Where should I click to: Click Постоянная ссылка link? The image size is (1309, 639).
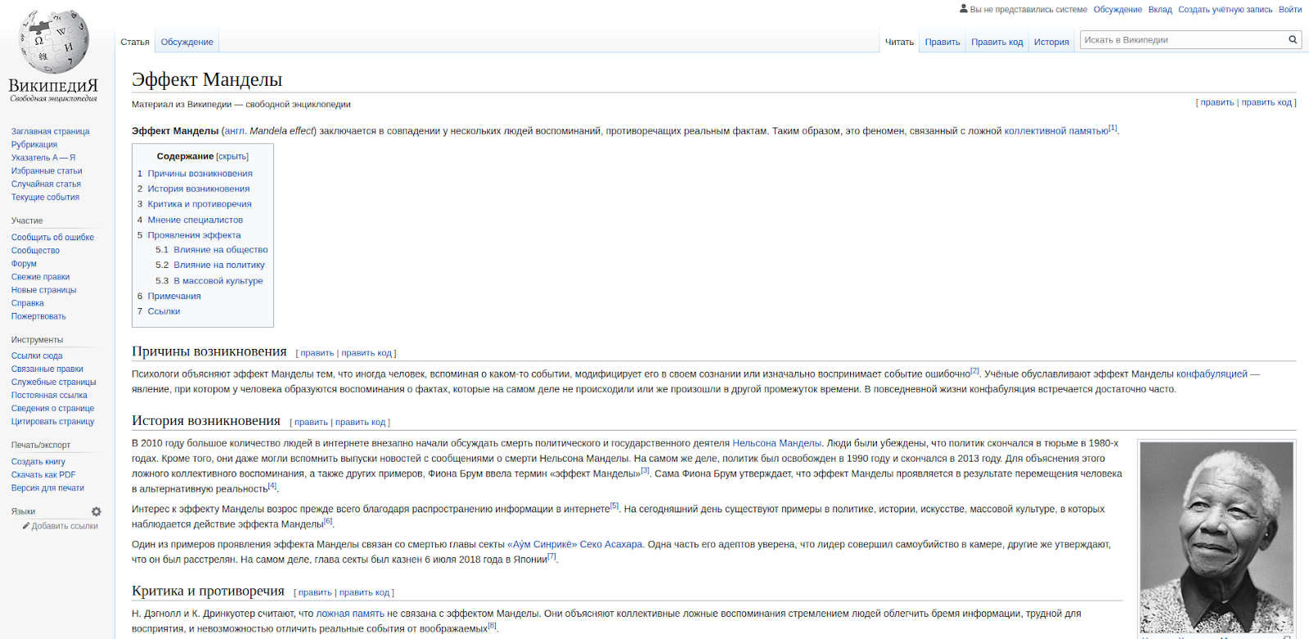tap(49, 395)
